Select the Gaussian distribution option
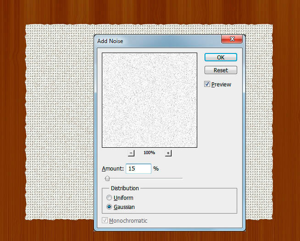This screenshot has width=300, height=241. pos(109,207)
